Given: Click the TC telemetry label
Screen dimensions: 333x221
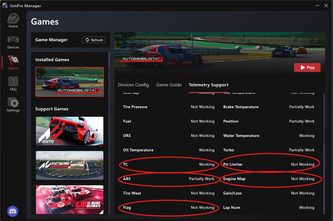Looking at the screenshot, I should point(125,164).
